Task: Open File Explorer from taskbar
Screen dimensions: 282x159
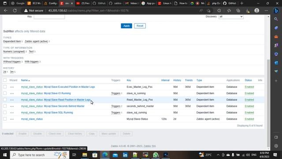Action: pyautogui.click(x=85, y=155)
